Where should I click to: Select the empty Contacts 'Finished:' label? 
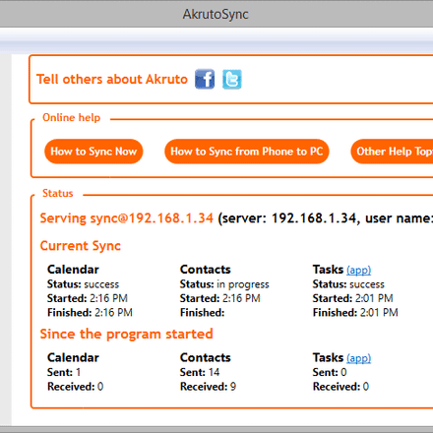coord(202,312)
